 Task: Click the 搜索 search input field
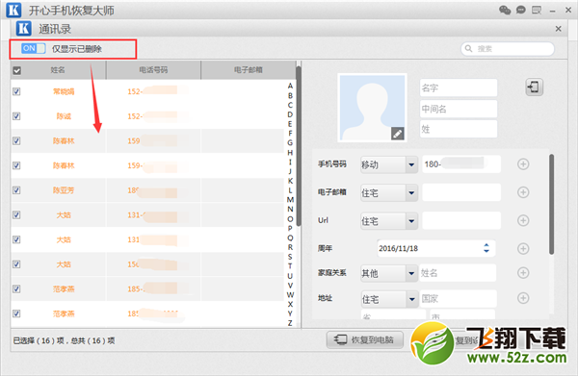508,49
